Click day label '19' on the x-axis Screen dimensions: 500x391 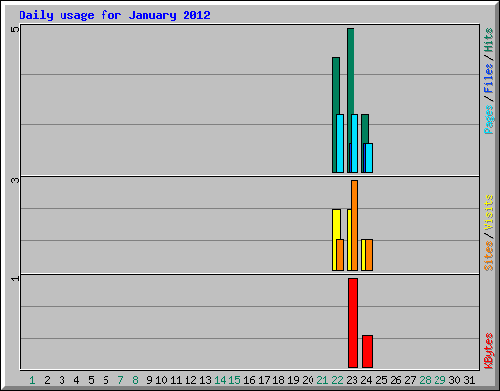pos(293,380)
